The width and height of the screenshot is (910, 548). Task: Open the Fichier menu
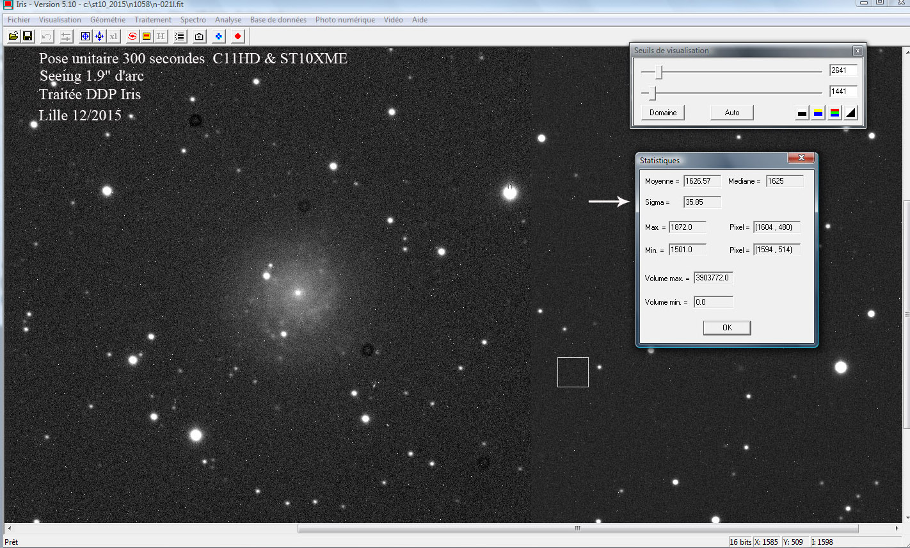pyautogui.click(x=19, y=20)
